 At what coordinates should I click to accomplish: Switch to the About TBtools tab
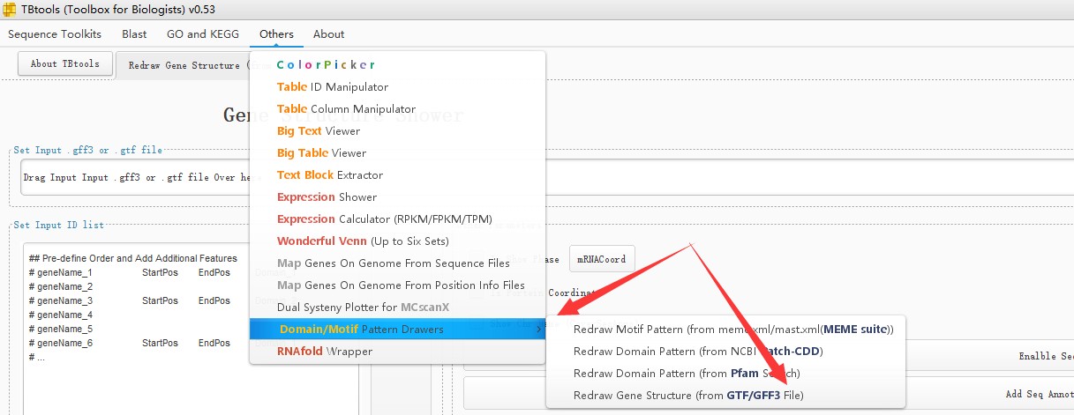[65, 63]
